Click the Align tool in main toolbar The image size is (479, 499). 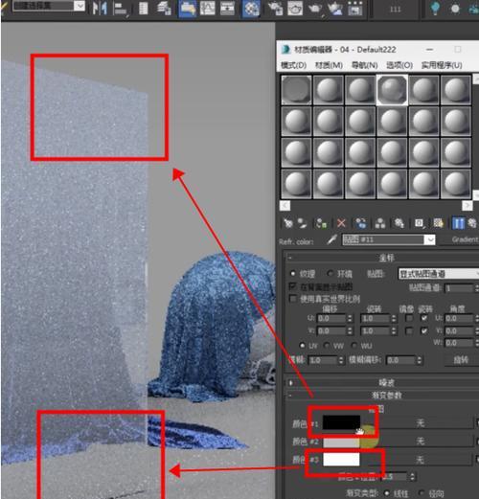[x=120, y=9]
